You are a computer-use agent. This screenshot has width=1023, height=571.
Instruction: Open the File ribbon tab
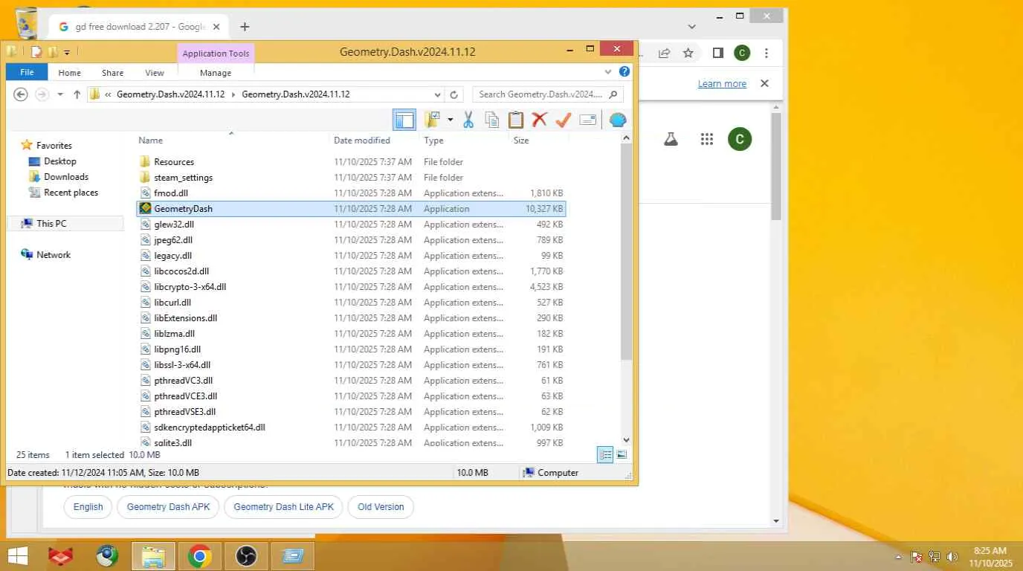pos(27,73)
